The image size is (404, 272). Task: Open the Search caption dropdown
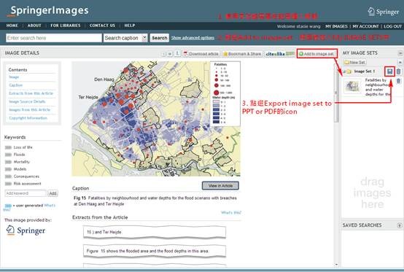point(125,38)
